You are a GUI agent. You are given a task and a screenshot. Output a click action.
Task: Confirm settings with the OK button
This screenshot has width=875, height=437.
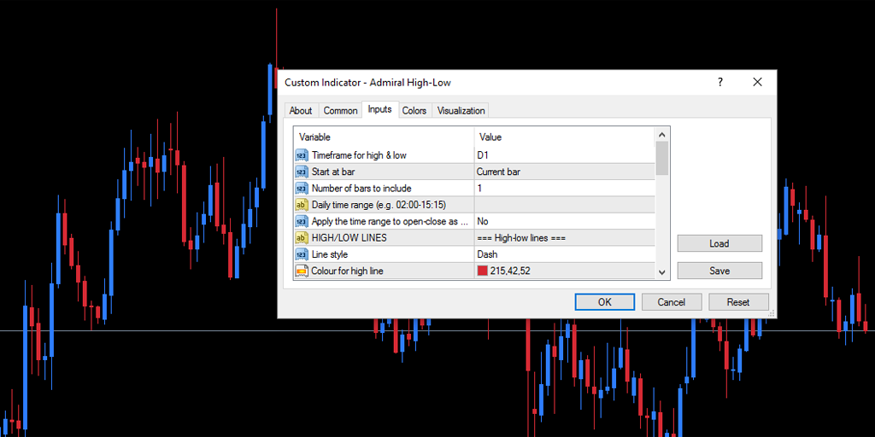[605, 302]
